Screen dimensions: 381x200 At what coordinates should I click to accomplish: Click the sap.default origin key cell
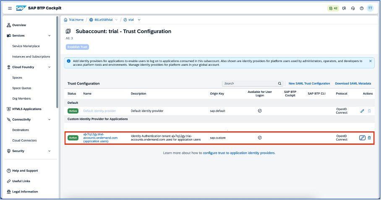(217, 111)
